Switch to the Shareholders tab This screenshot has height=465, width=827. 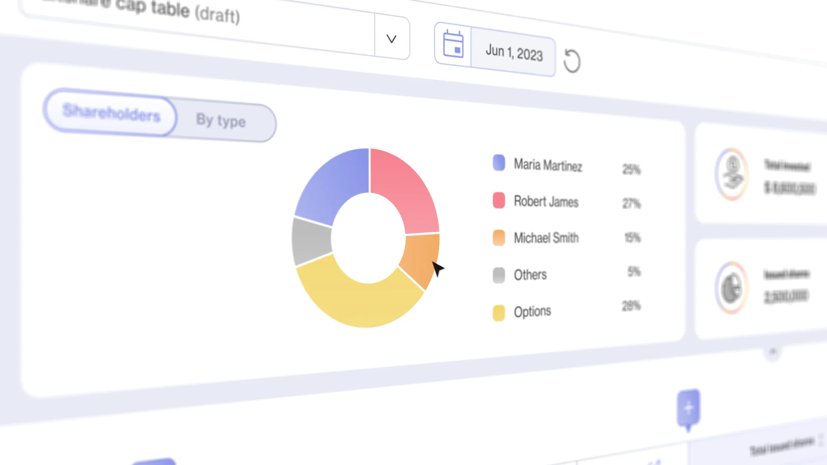click(x=111, y=113)
